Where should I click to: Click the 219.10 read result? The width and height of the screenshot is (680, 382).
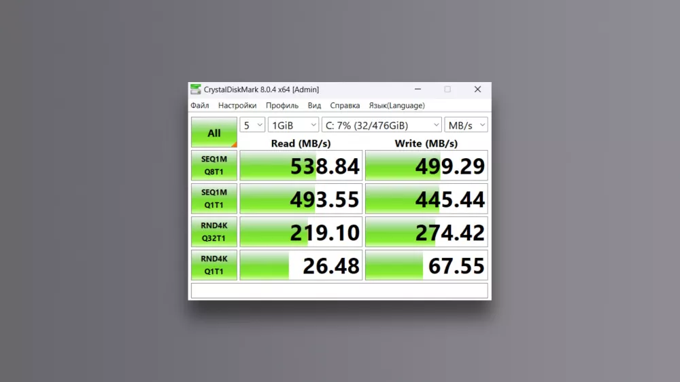click(x=301, y=232)
